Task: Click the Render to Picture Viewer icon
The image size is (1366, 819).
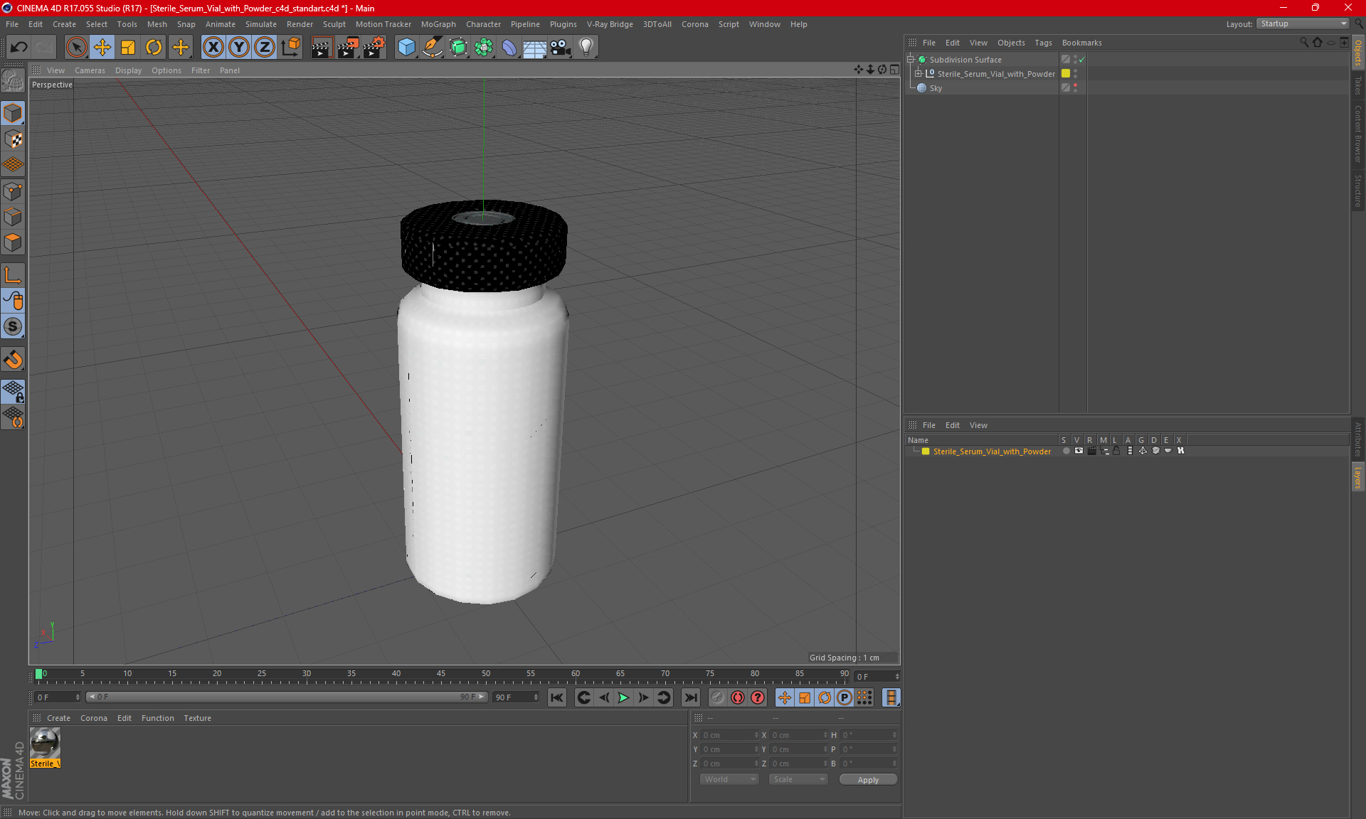Action: [348, 48]
